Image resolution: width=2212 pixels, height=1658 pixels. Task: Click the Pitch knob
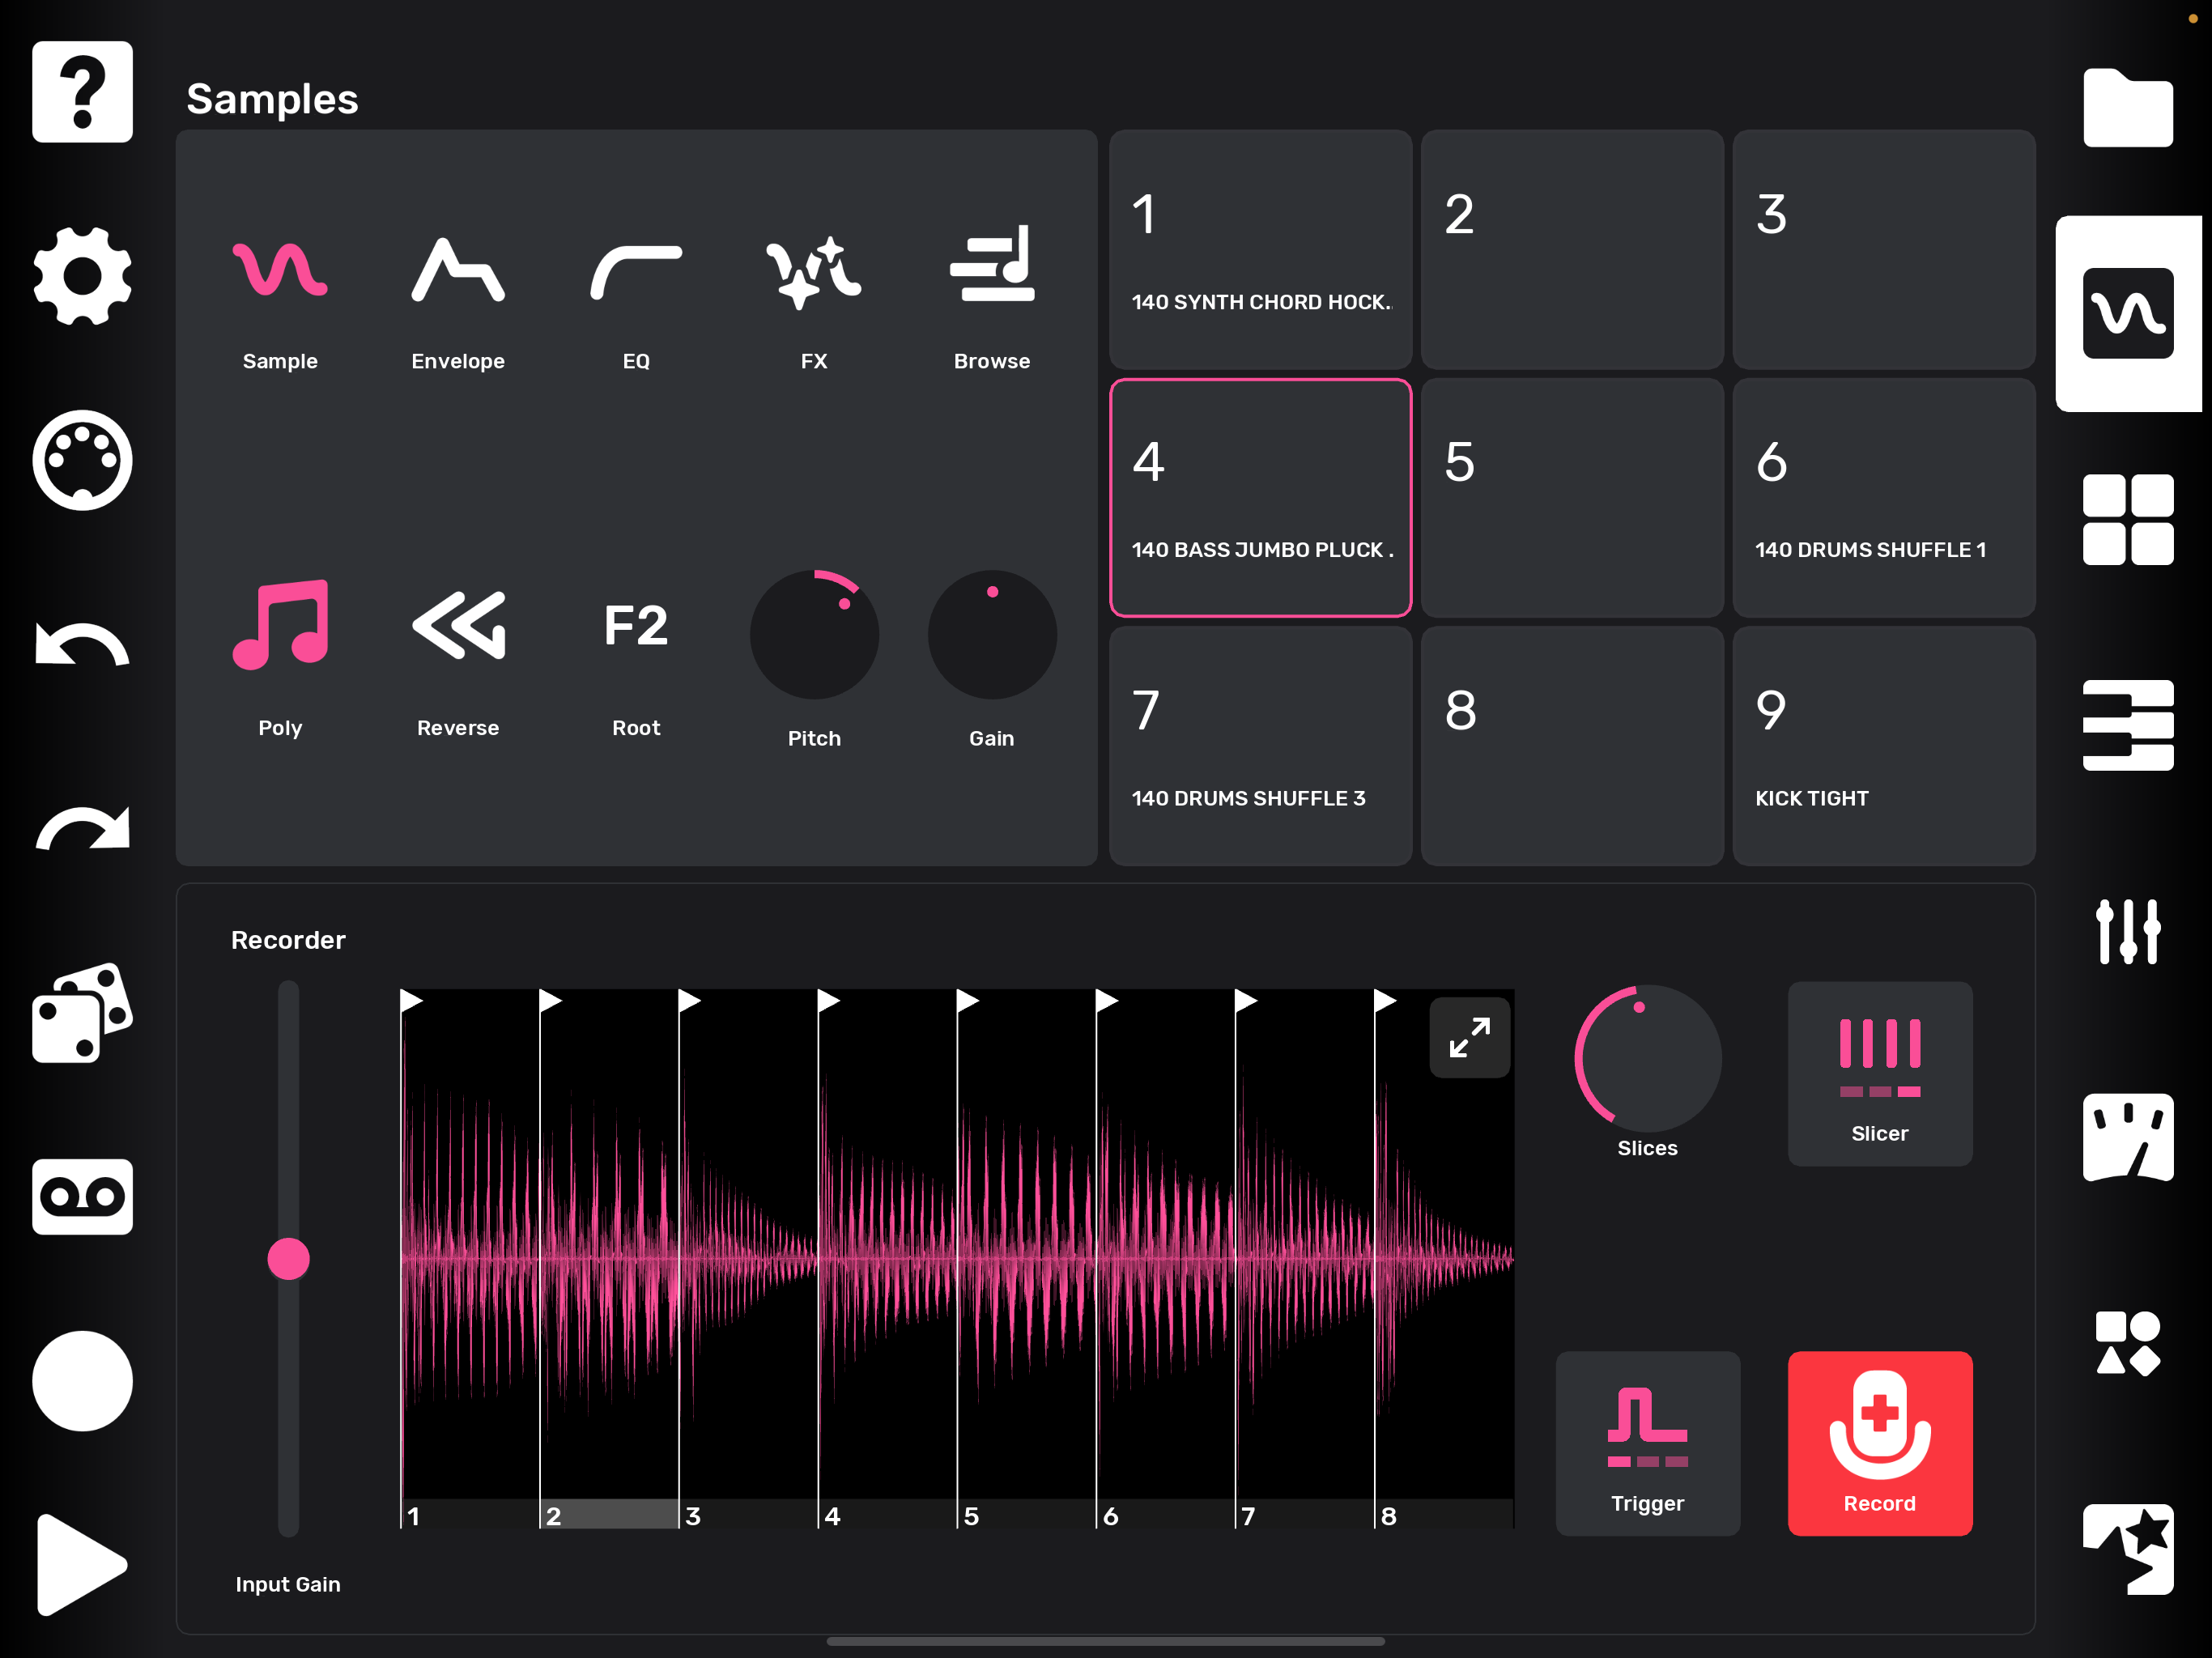tap(814, 635)
